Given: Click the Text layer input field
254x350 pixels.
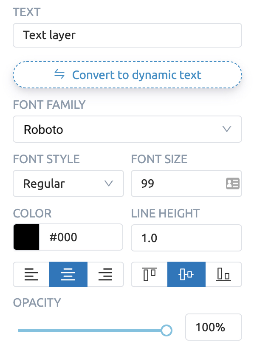Looking at the screenshot, I should pyautogui.click(x=127, y=35).
